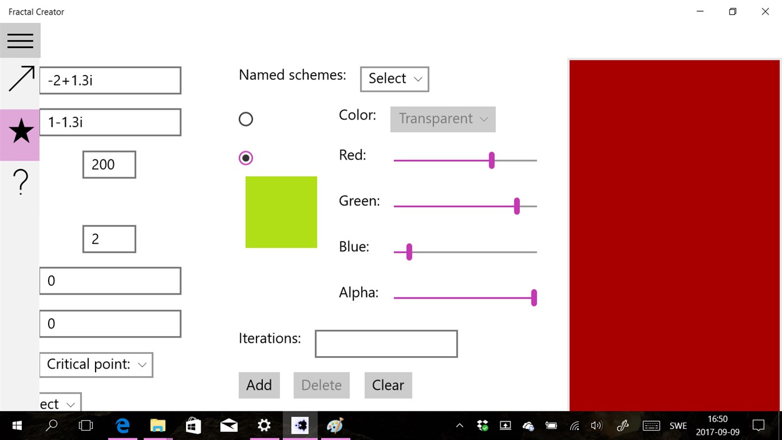Viewport: 782px width, 440px height.
Task: Open File Explorer from the taskbar
Action: coord(157,425)
